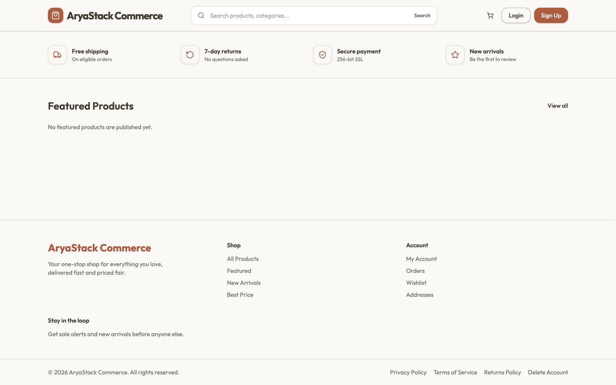Click the 7-day returns arrow icon
The height and width of the screenshot is (385, 616).
coord(190,55)
